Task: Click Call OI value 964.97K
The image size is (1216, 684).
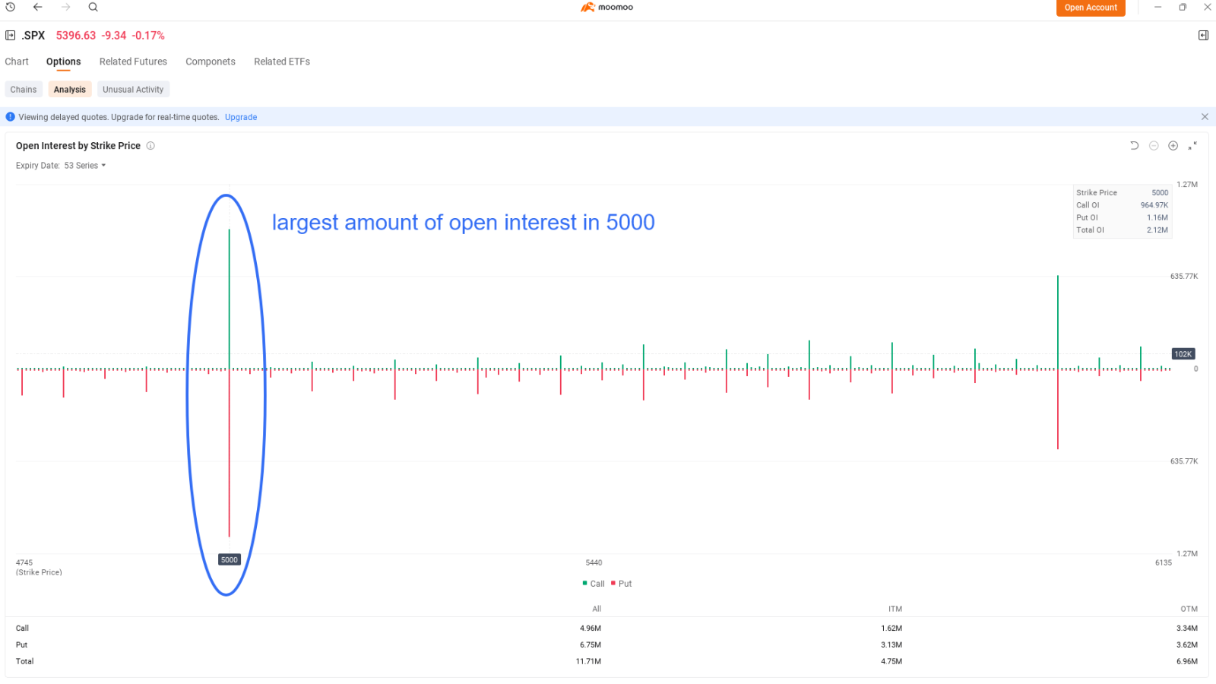Action: tap(1154, 205)
